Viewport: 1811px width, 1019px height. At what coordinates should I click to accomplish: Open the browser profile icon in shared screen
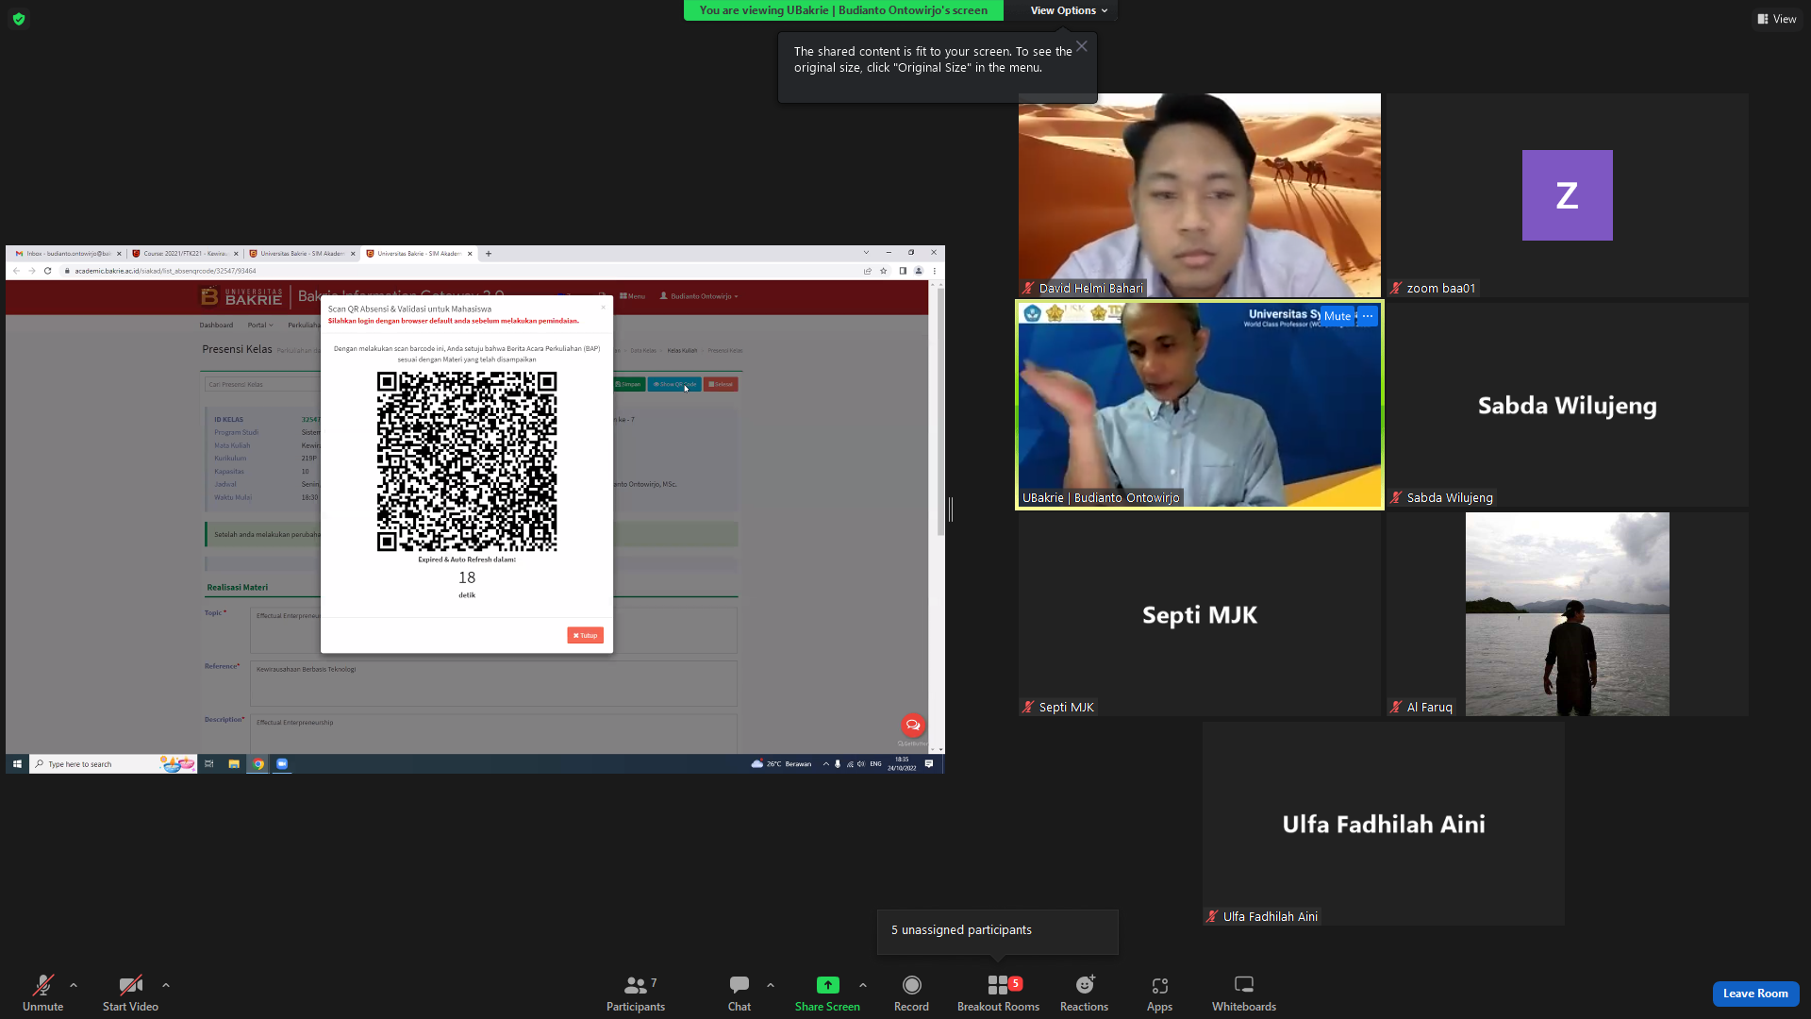pyautogui.click(x=919, y=271)
